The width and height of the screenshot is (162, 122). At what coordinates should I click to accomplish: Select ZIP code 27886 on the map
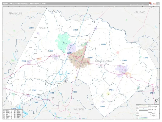click(124, 60)
